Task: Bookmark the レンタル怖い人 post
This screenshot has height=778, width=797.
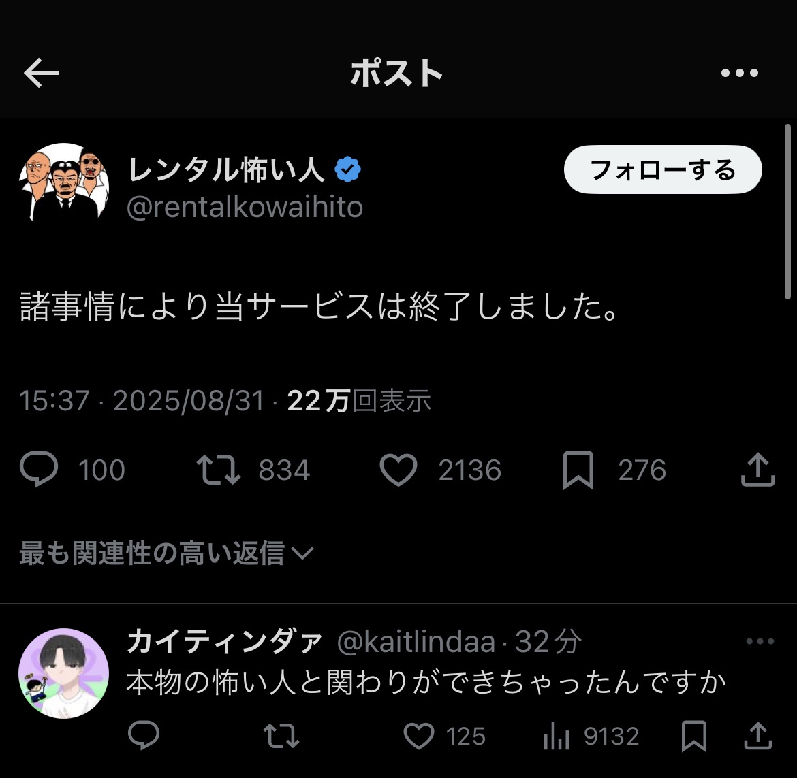Action: (x=580, y=470)
